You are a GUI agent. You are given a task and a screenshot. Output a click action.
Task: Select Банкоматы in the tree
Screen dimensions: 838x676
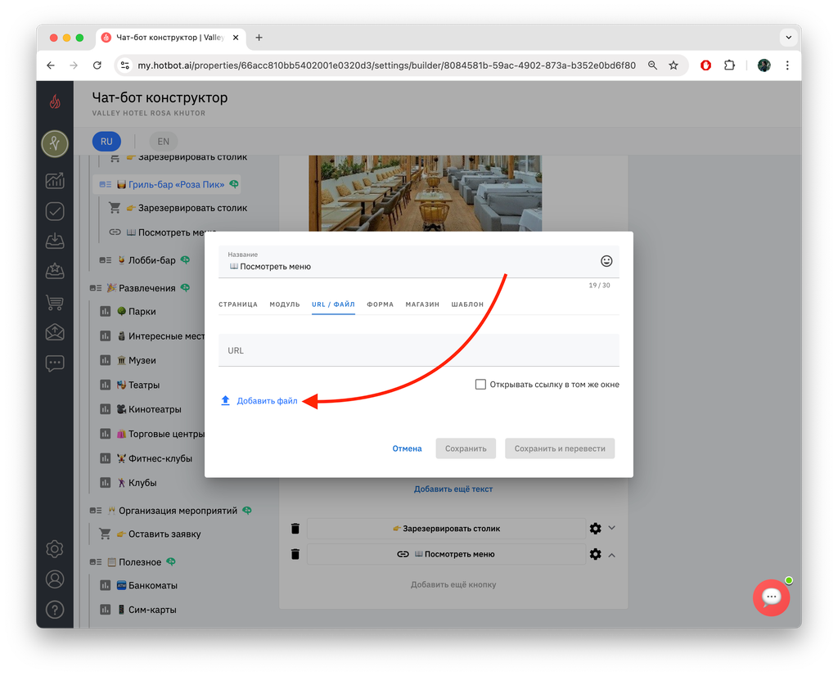(153, 586)
